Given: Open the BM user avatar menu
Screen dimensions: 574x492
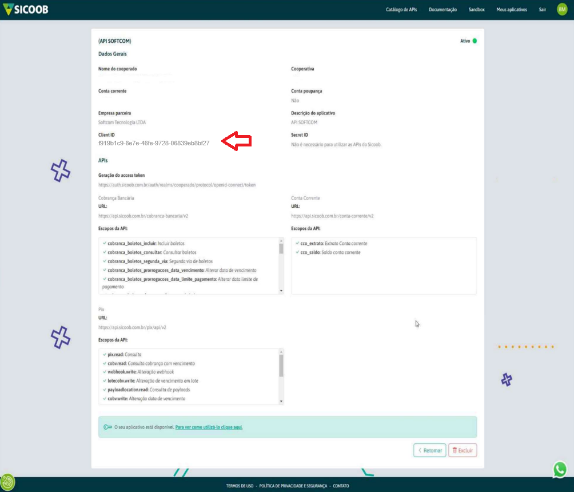Looking at the screenshot, I should [561, 10].
